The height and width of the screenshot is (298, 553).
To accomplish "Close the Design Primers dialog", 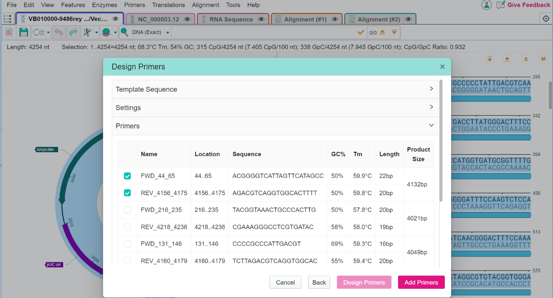I will click(442, 67).
